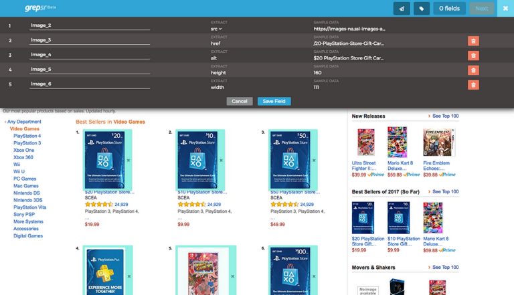Open 24,929 reviews of first product
Viewport: 514px width, 295px height.
coord(121,205)
